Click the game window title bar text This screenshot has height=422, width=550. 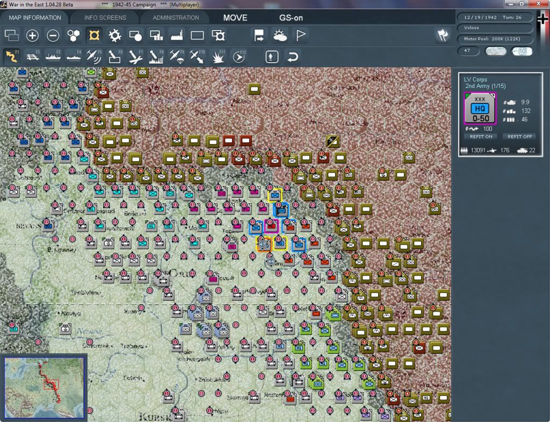click(104, 4)
